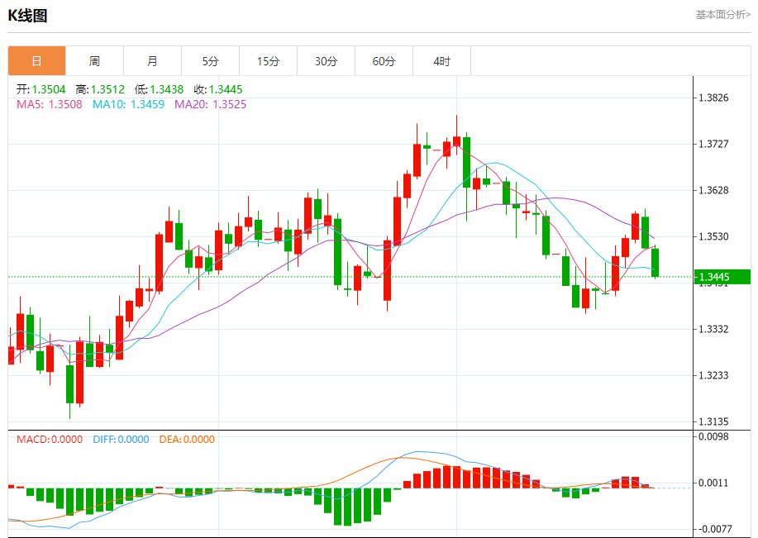
Task: Click the MA5: 1.3508 legend
Action: 50,104
